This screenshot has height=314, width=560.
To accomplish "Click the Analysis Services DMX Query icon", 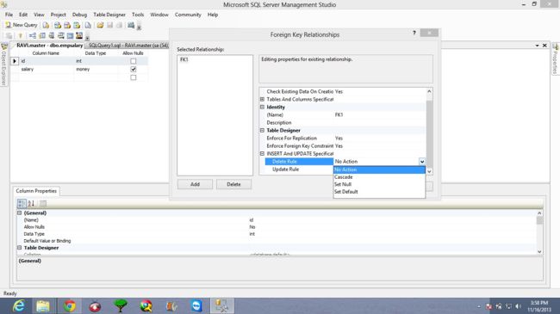I will click(67, 25).
